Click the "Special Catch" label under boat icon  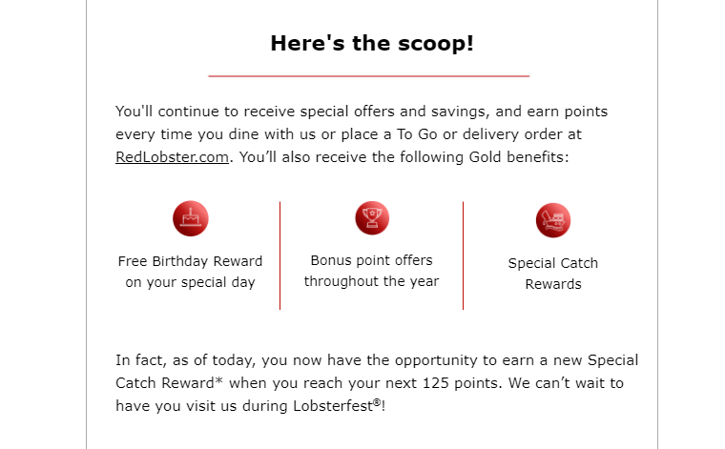coord(553,263)
